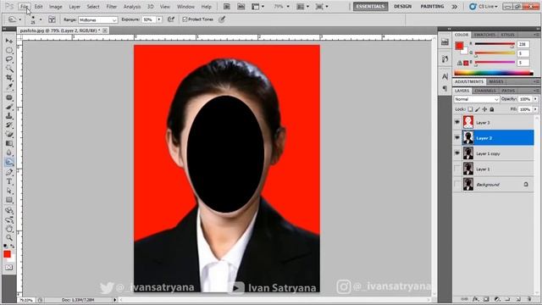Image resolution: width=542 pixels, height=305 pixels.
Task: Open the brush panel toggle icon
Action: coord(52,19)
